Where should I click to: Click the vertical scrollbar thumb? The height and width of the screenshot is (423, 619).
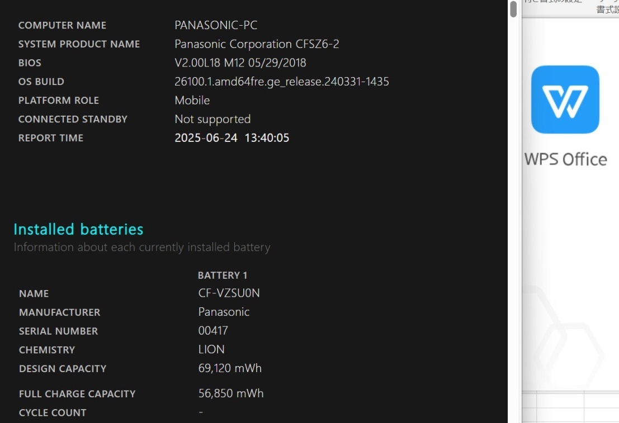point(513,9)
